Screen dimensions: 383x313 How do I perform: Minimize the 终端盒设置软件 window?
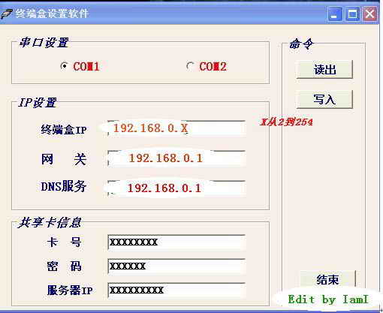coord(335,14)
